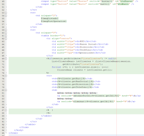
Task: Click the table border="1" tag
Action: [x=53, y=36]
